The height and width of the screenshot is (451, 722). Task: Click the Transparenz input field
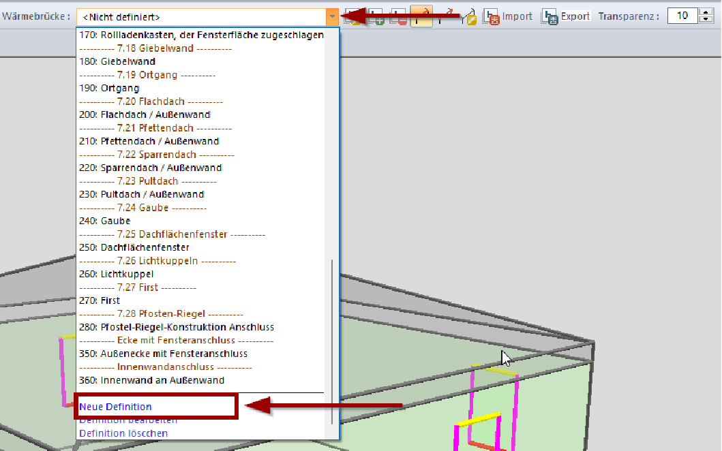tap(682, 16)
